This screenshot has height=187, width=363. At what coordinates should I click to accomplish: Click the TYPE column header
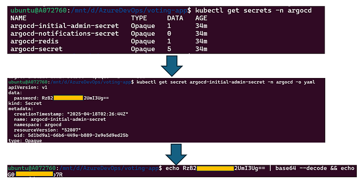(139, 18)
